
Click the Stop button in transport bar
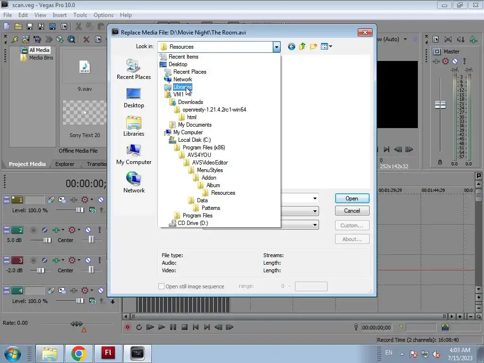click(x=184, y=327)
